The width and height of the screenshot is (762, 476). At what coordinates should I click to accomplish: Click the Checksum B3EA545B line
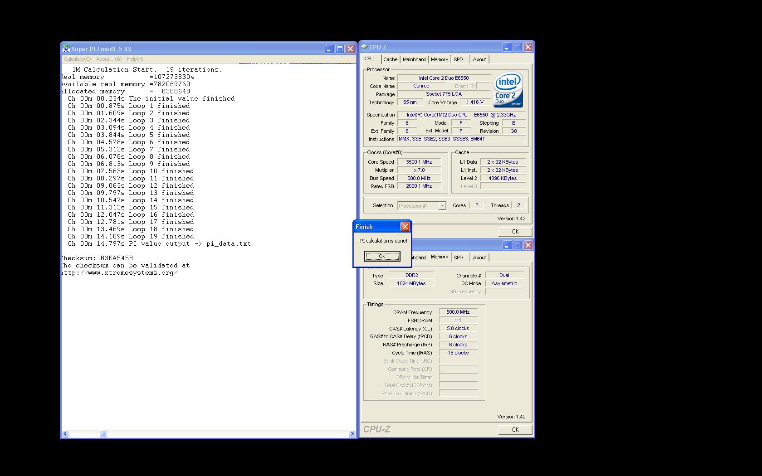pyautogui.click(x=97, y=258)
